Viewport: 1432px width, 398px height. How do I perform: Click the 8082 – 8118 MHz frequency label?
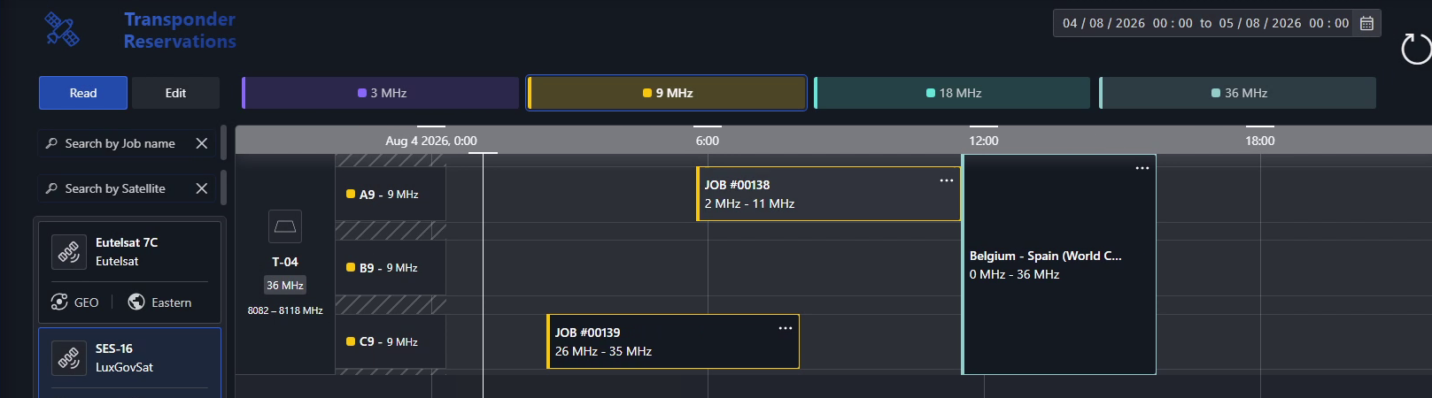[285, 310]
